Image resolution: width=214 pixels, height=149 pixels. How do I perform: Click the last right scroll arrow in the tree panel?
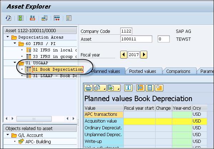[73, 119]
